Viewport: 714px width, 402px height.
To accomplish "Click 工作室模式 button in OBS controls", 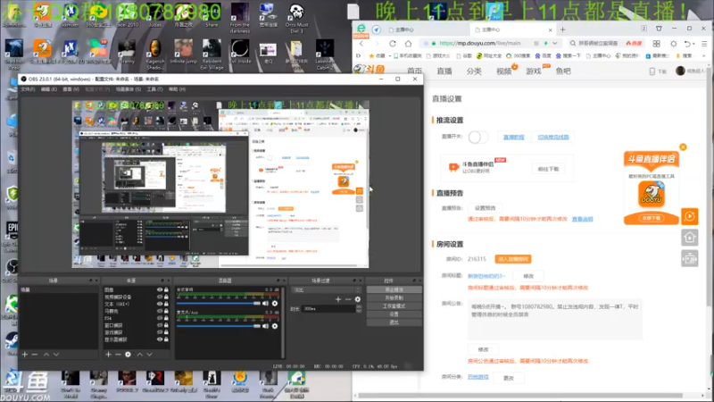I will pyautogui.click(x=394, y=306).
